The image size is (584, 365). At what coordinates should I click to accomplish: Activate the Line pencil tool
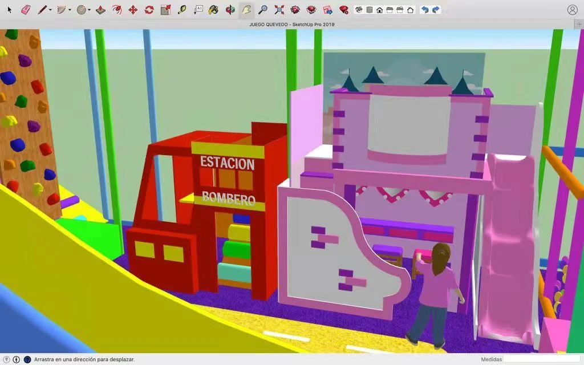coord(42,10)
